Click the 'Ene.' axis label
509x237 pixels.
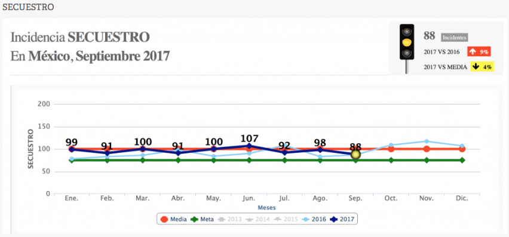[x=72, y=198]
